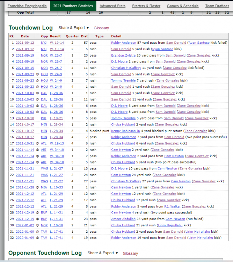Open the Glossary link beside Touchdown Log

[x=101, y=28]
